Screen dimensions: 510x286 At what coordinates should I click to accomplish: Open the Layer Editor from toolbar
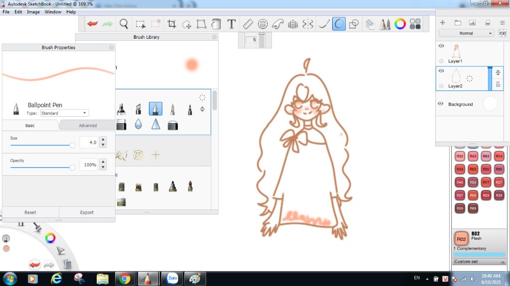coord(370,24)
